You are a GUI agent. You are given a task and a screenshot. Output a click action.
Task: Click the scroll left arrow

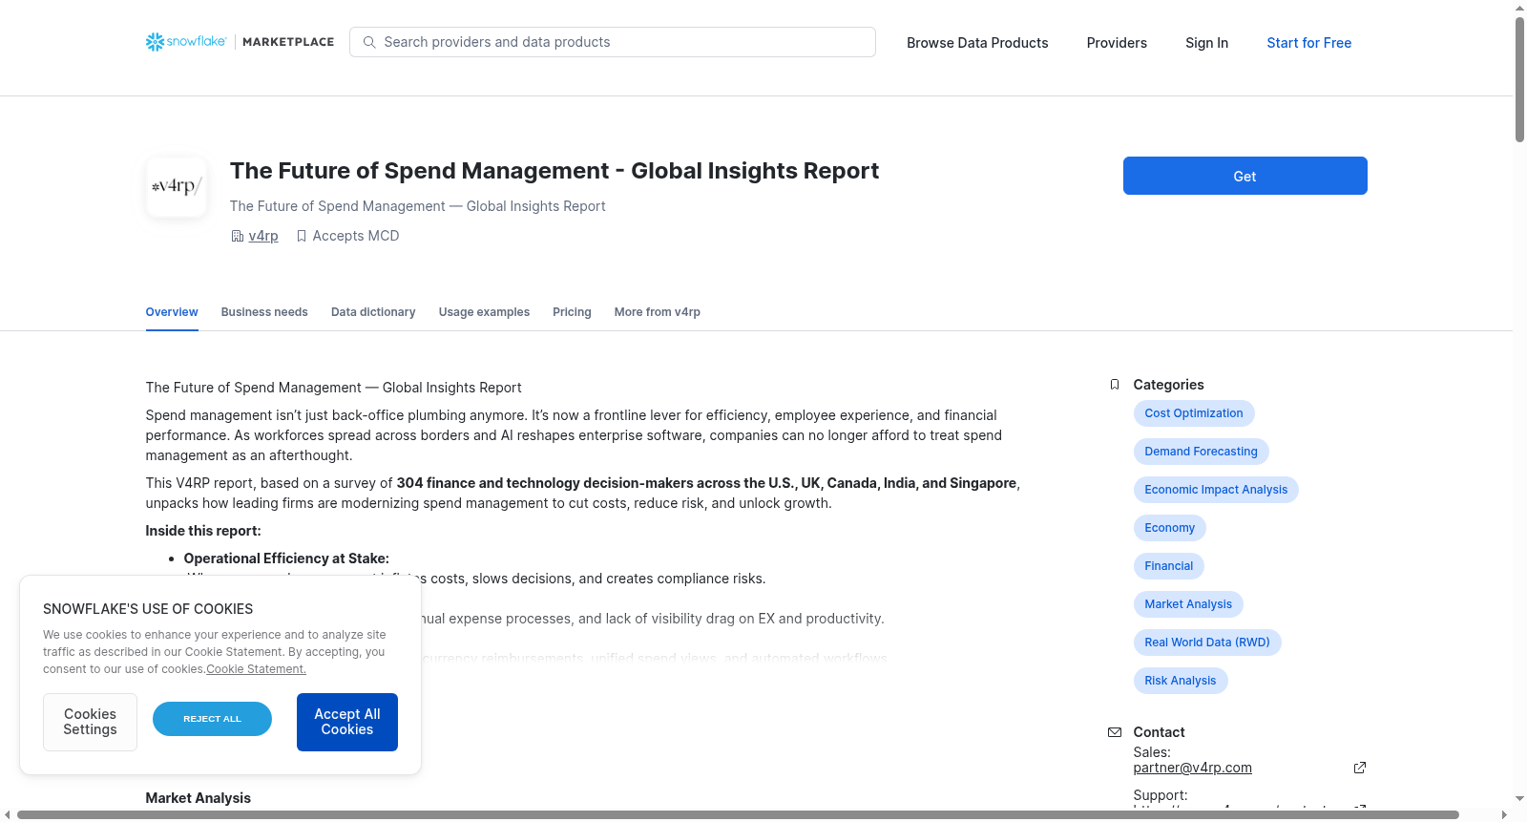click(8, 815)
